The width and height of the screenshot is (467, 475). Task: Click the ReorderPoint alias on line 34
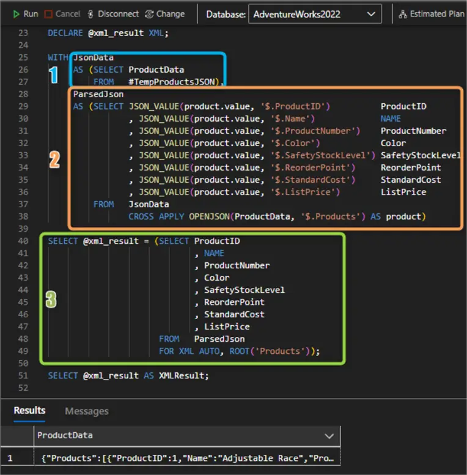pyautogui.click(x=411, y=168)
